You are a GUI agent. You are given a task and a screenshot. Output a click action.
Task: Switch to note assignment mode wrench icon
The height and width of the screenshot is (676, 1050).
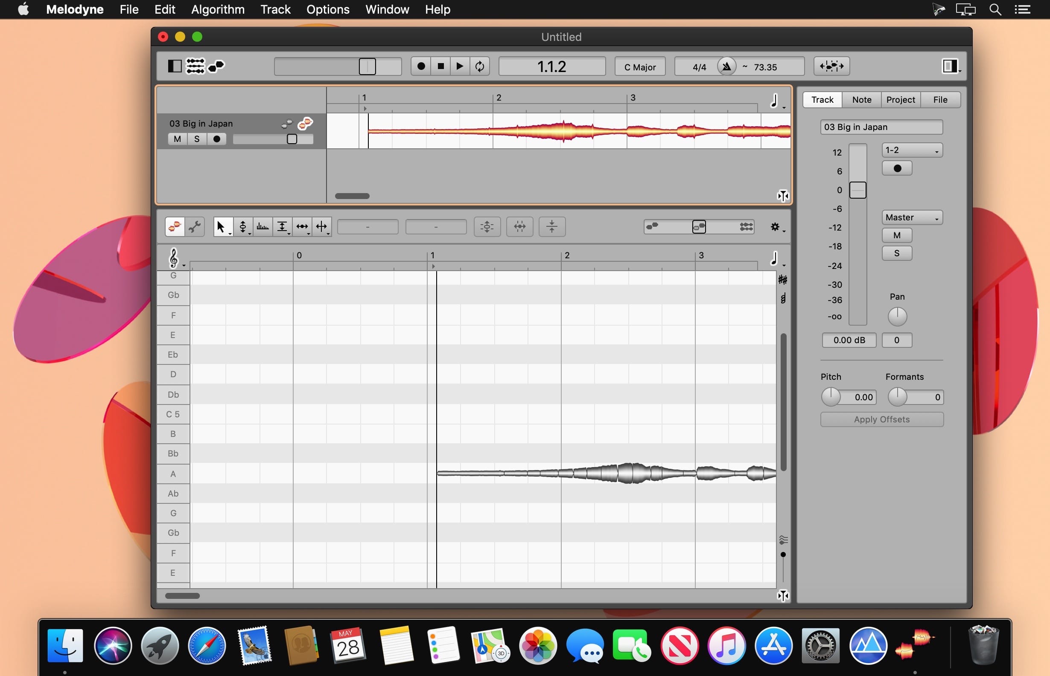point(194,227)
